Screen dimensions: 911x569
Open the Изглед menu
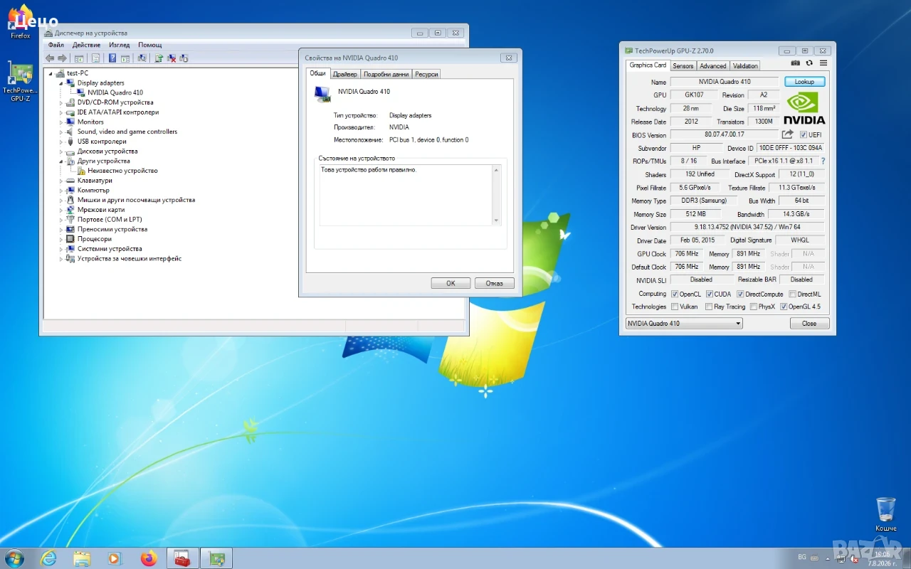click(119, 45)
